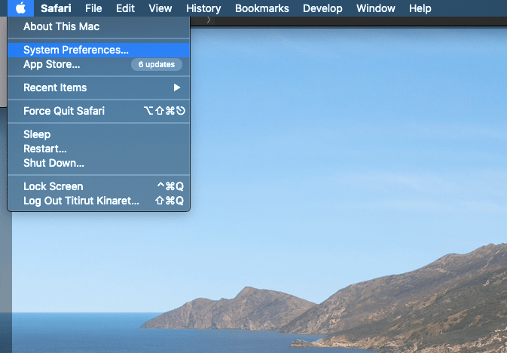This screenshot has height=353, width=507.
Task: Open the Help menu
Action: click(x=420, y=8)
